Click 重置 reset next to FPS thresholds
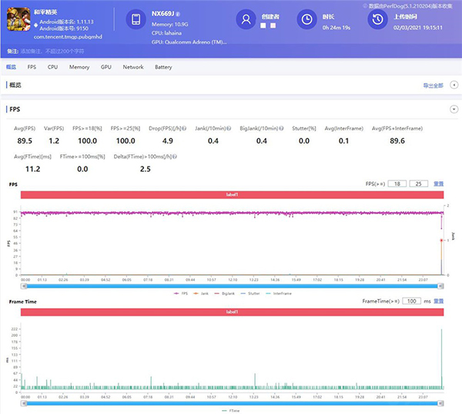Screen dimensions: 462x414 coord(439,184)
